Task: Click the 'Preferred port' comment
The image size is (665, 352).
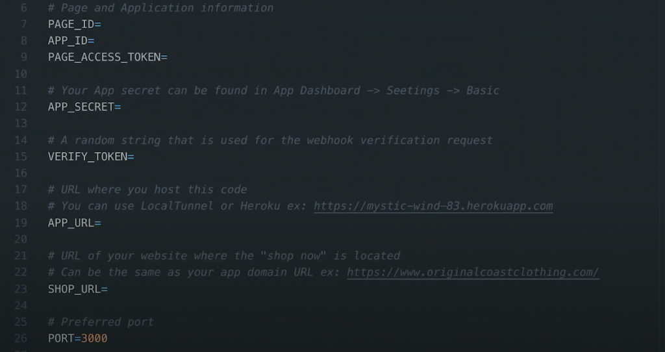Action: pos(107,322)
